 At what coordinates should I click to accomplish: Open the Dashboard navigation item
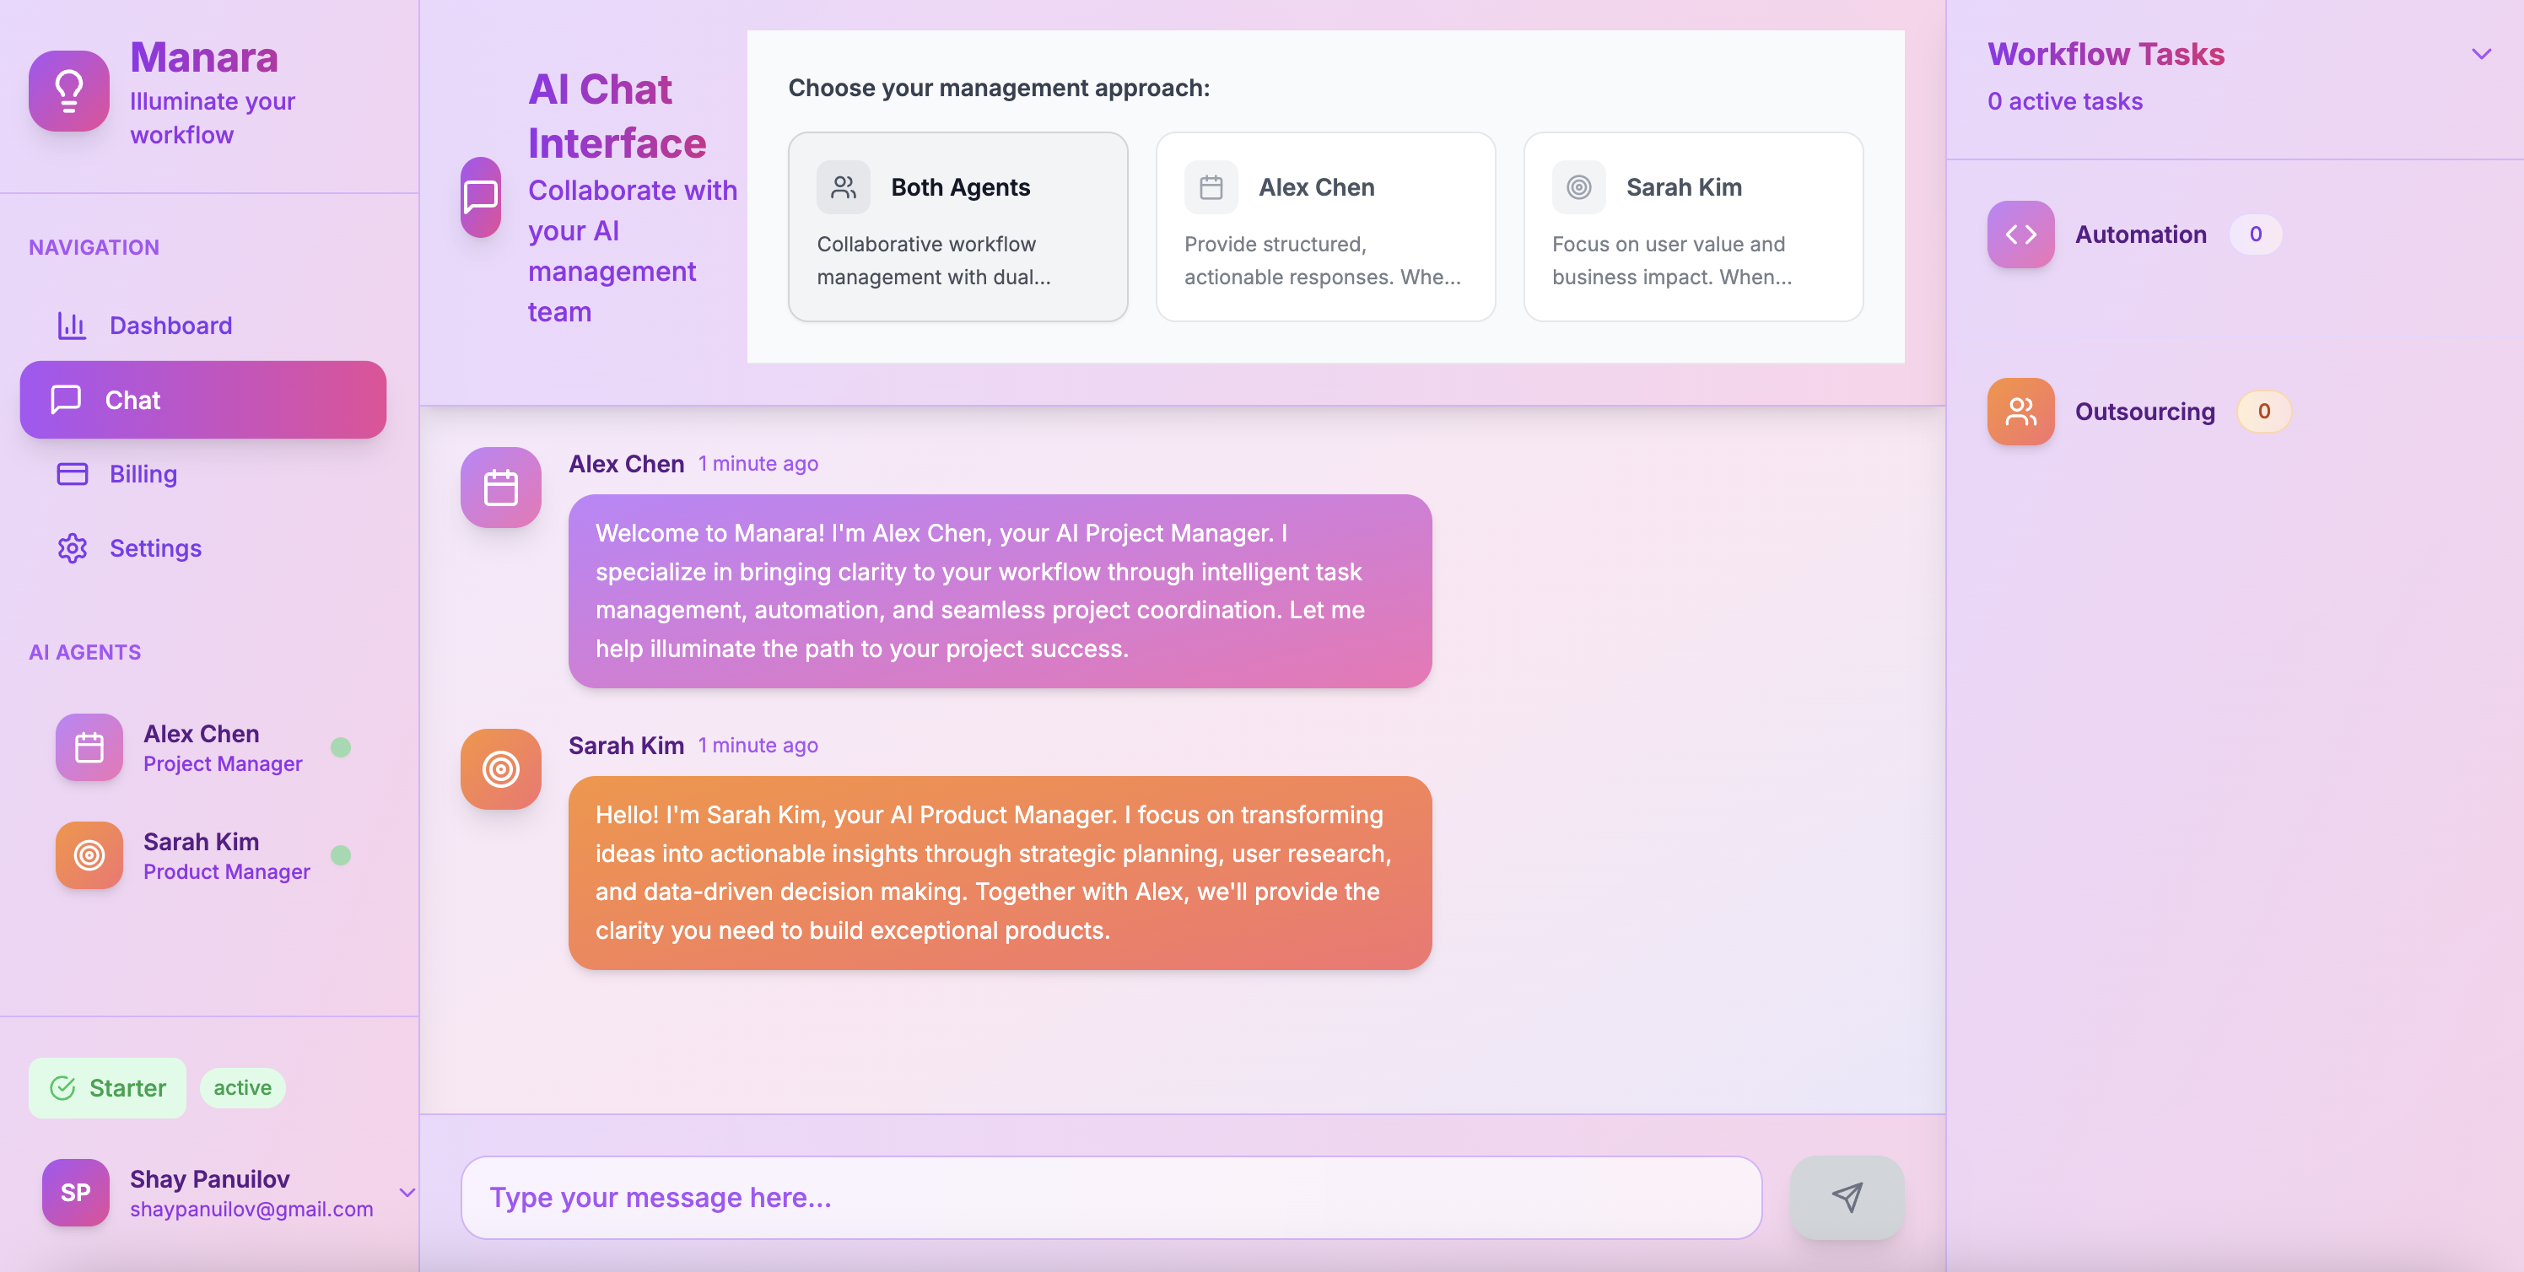[x=170, y=326]
